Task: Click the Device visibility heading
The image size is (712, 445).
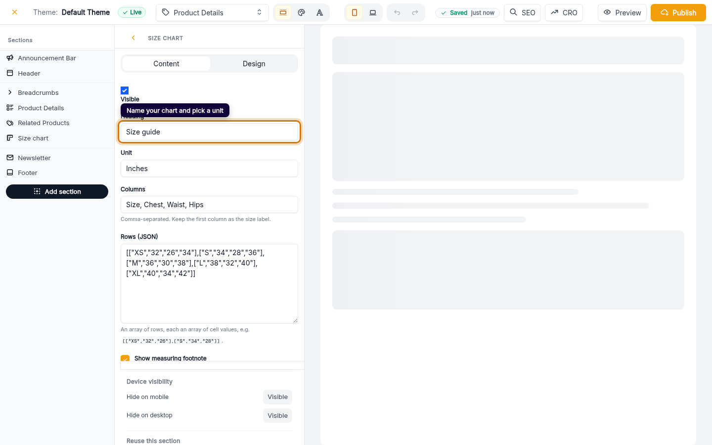Action: coord(149,382)
